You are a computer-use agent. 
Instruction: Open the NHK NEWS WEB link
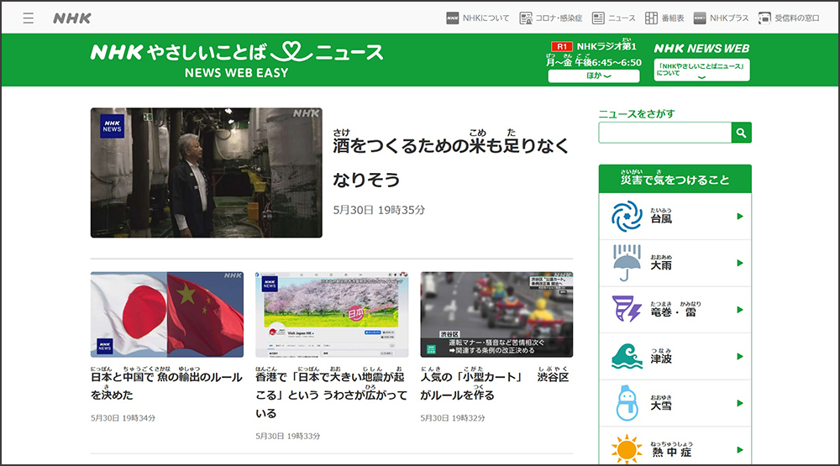point(701,48)
